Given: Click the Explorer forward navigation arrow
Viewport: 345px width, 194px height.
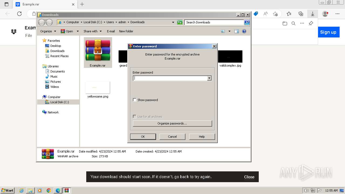Looking at the screenshot, I should (49, 22).
